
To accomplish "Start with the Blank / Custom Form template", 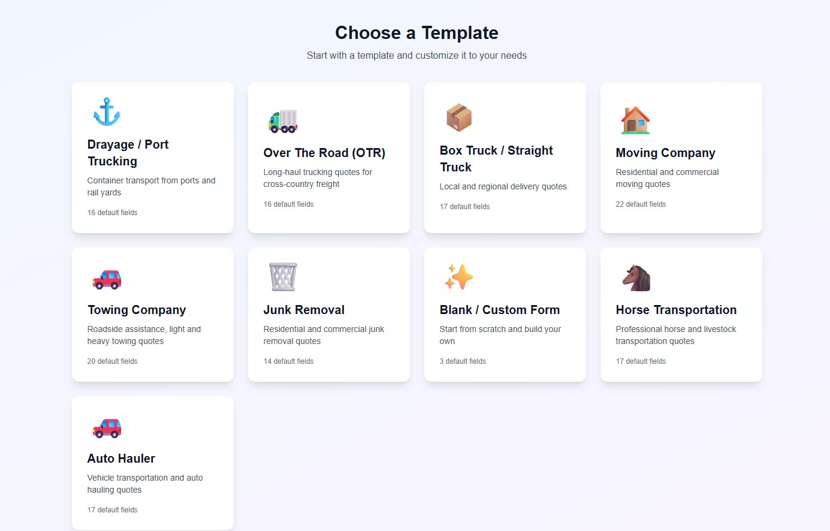I will [x=505, y=314].
